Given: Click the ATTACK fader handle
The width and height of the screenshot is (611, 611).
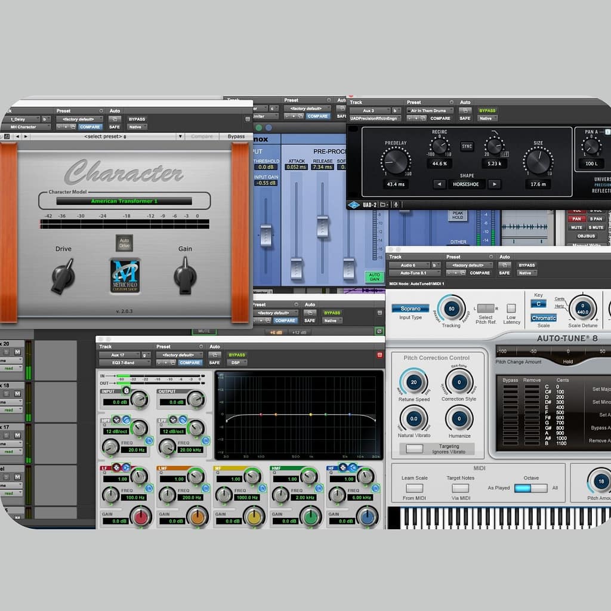Looking at the screenshot, I should tap(296, 268).
